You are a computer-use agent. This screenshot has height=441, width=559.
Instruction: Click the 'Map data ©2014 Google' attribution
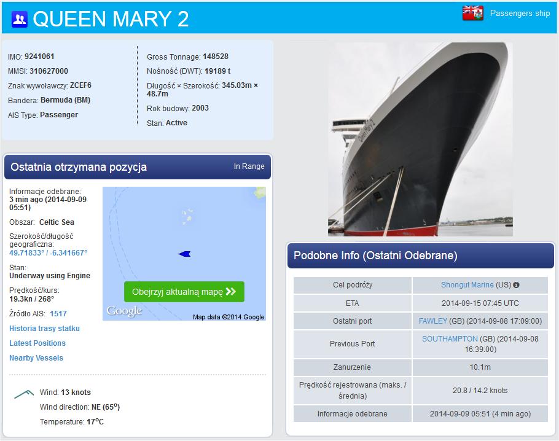[x=229, y=317]
